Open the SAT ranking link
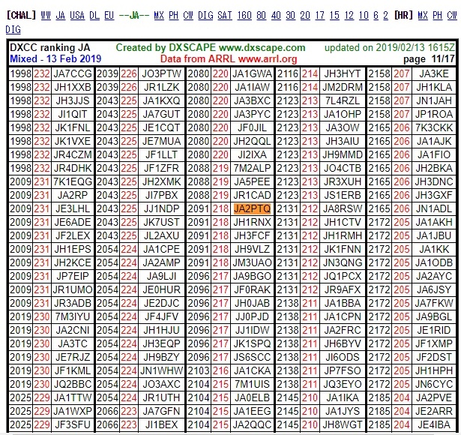Image resolution: width=461 pixels, height=435 pixels. click(x=225, y=15)
